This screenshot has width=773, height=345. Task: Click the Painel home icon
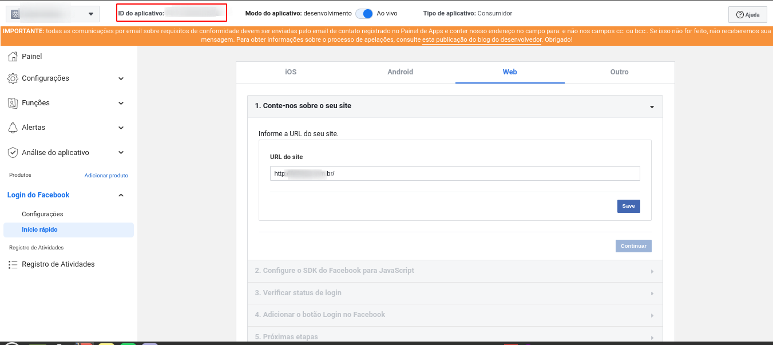pos(13,57)
